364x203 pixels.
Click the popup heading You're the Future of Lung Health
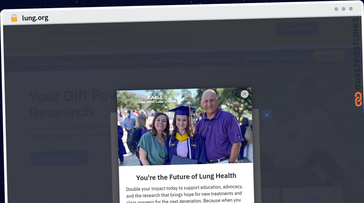(x=186, y=176)
